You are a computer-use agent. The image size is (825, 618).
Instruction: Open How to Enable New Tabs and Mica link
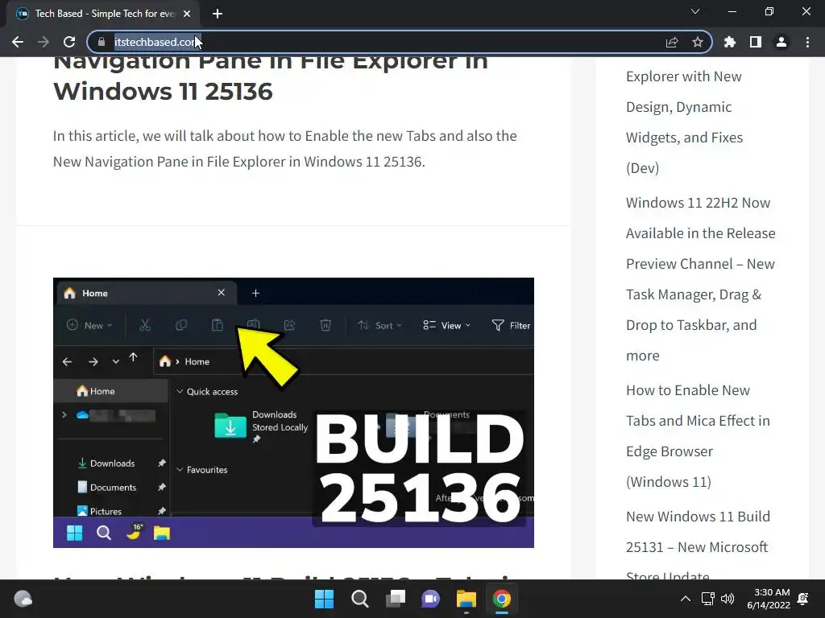click(698, 435)
